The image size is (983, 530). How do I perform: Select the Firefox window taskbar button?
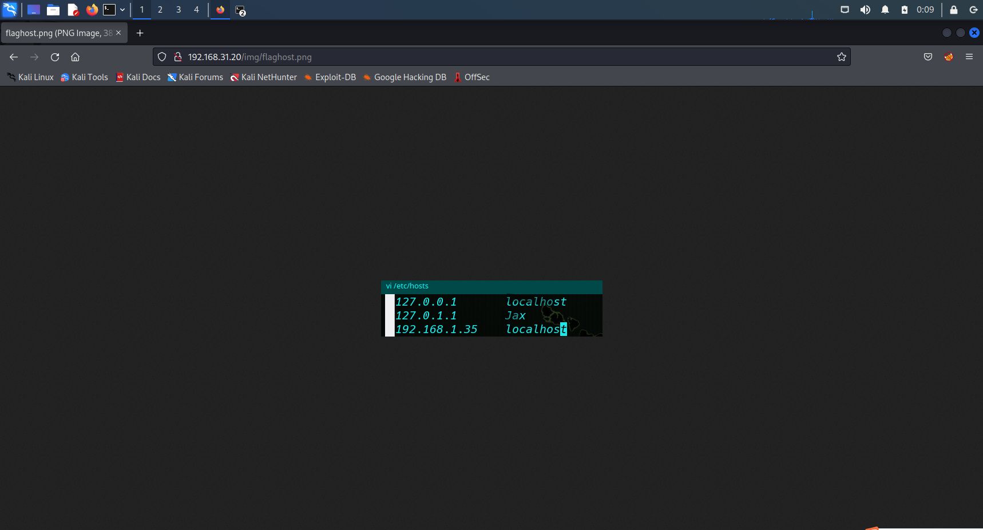click(x=220, y=10)
